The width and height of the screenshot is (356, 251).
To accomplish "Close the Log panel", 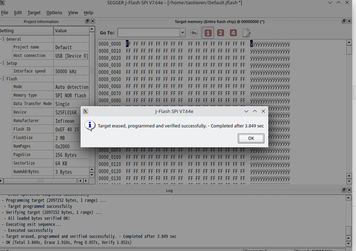I will pyautogui.click(x=349, y=190).
